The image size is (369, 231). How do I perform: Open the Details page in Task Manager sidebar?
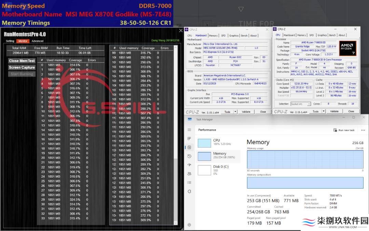click(x=189, y=182)
